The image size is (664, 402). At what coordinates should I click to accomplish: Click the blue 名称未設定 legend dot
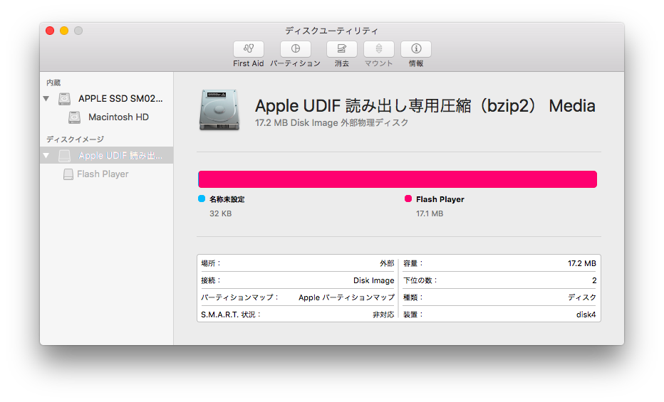tap(202, 199)
